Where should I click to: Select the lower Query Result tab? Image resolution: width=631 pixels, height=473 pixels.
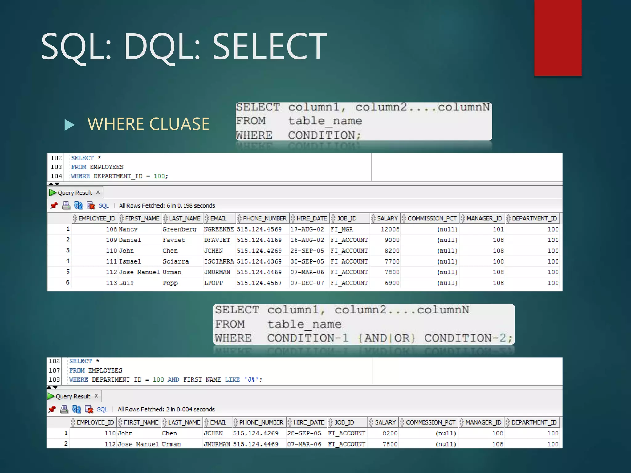[x=73, y=396]
